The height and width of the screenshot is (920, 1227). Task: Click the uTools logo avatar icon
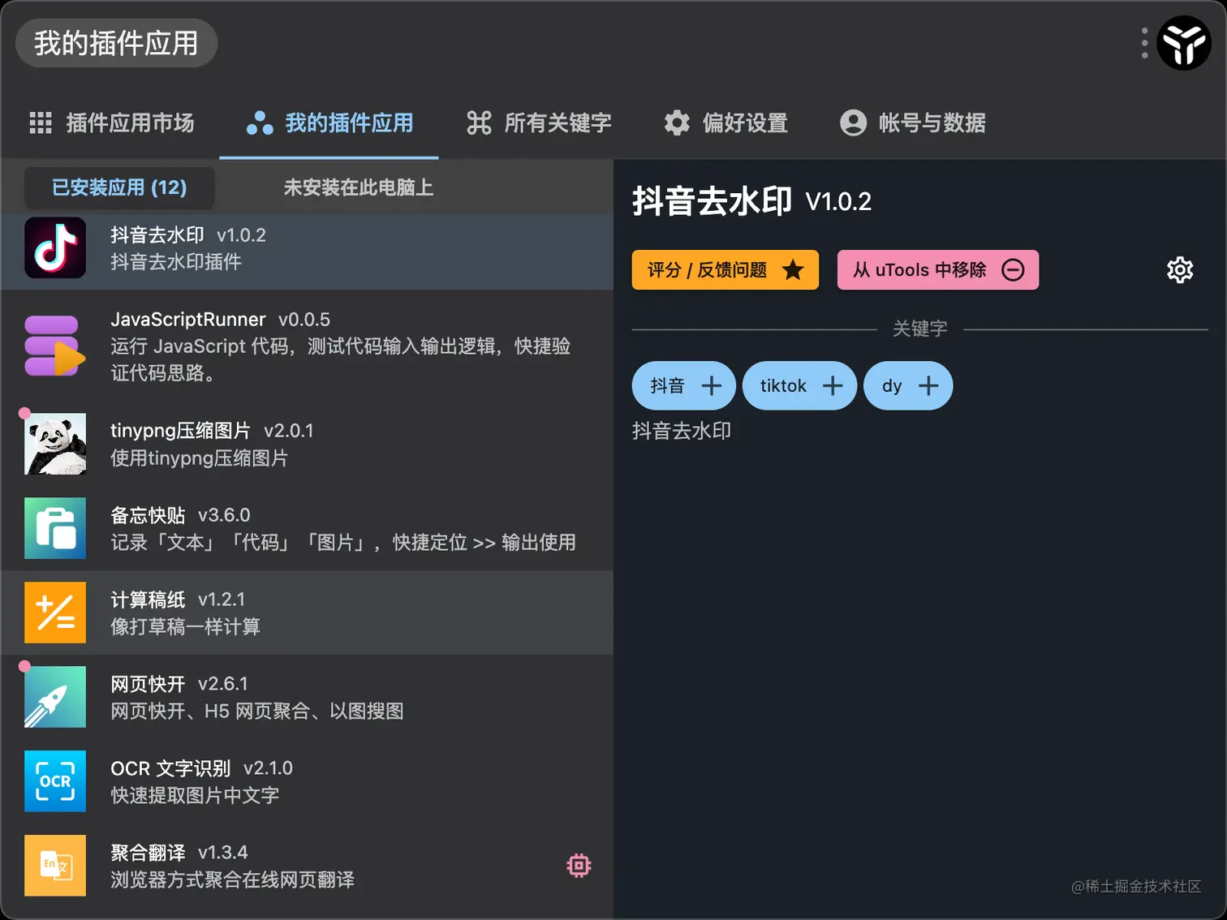1184,43
